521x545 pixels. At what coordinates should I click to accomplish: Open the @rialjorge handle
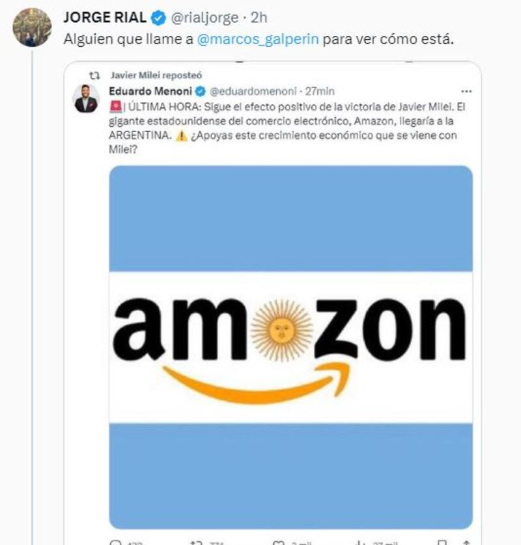204,18
